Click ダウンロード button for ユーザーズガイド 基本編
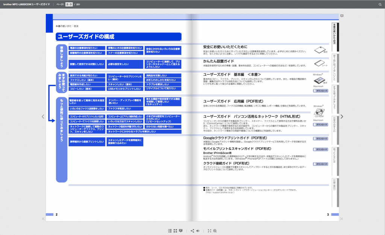Image resolution: width=385 pixels, height=235 pixels. click(x=321, y=91)
